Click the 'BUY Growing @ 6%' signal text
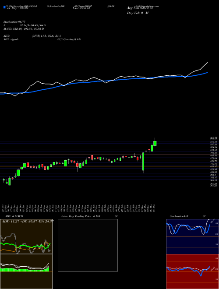Screen dimensions: 219x289 69,39
